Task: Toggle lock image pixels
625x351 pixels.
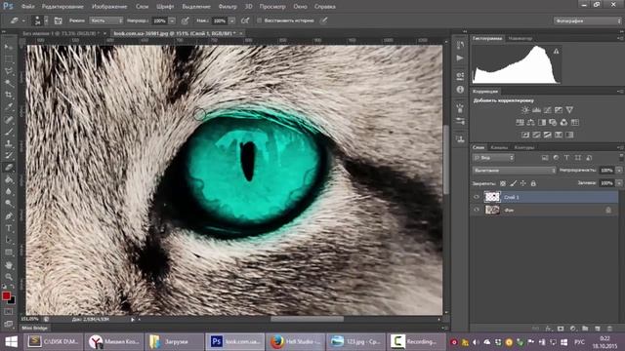Action: pyautogui.click(x=513, y=183)
